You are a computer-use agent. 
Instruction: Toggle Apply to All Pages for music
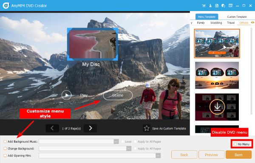pos(135,142)
